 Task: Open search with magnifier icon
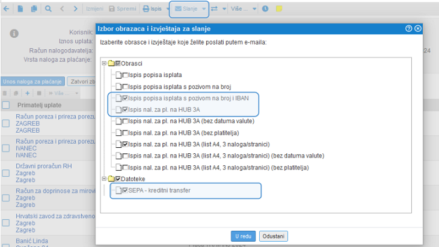(48, 9)
